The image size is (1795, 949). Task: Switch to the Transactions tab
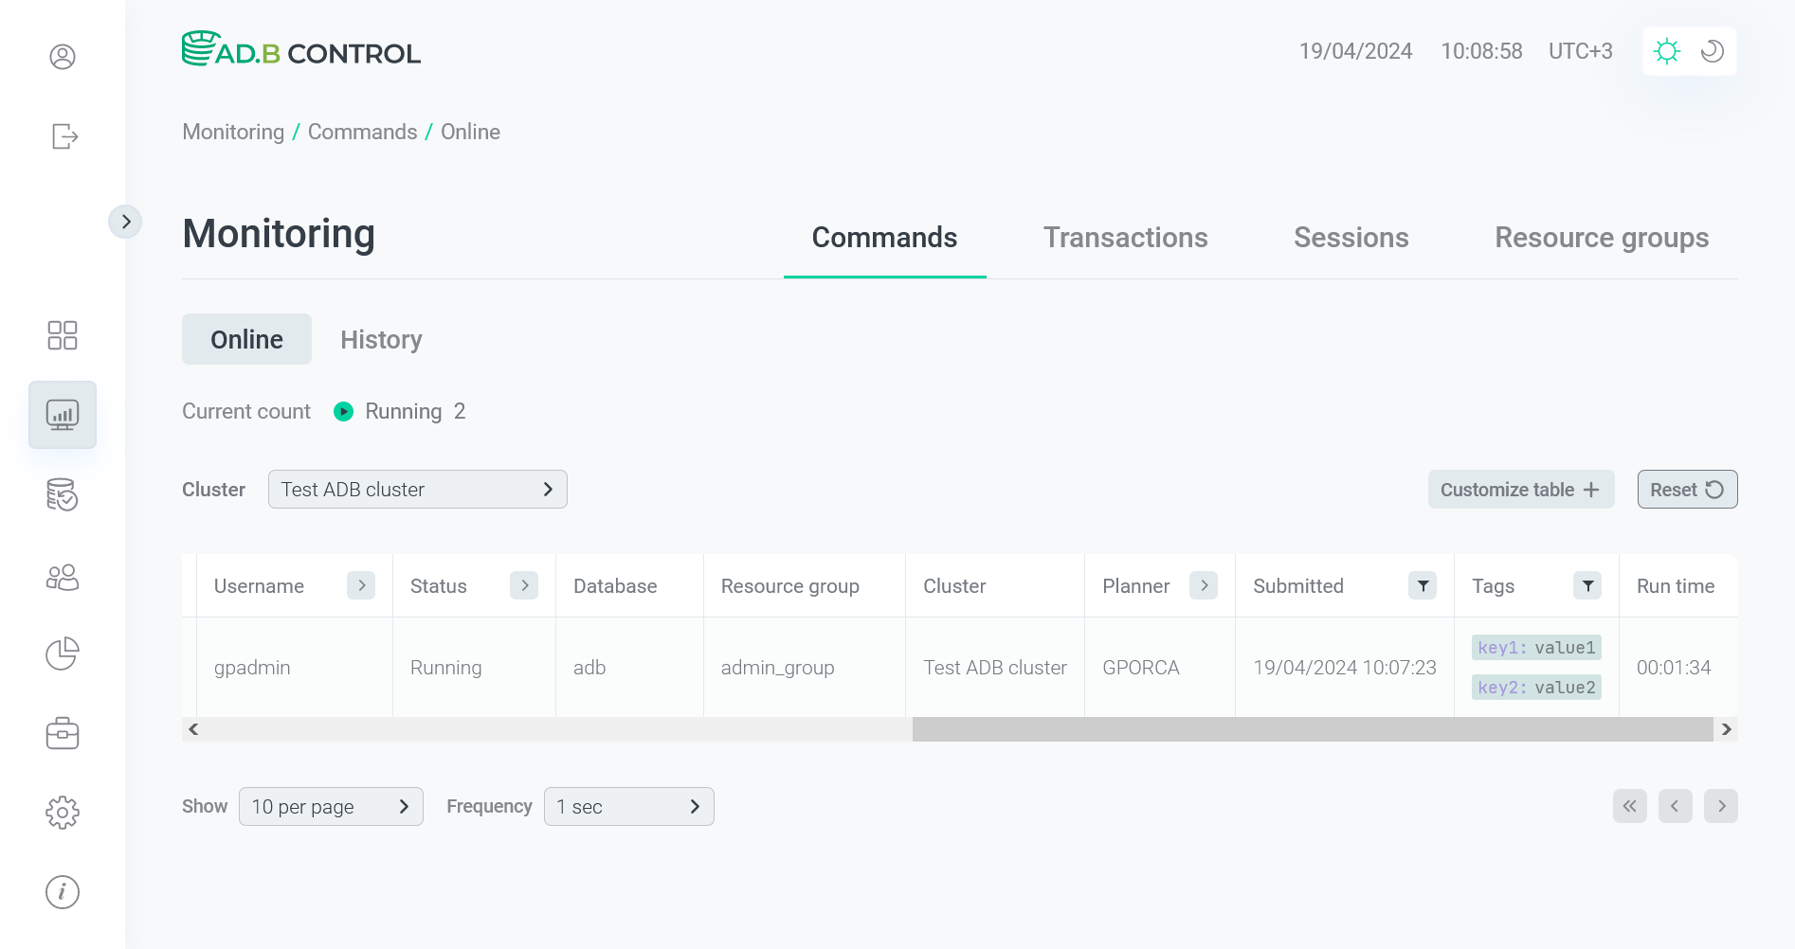(x=1125, y=238)
